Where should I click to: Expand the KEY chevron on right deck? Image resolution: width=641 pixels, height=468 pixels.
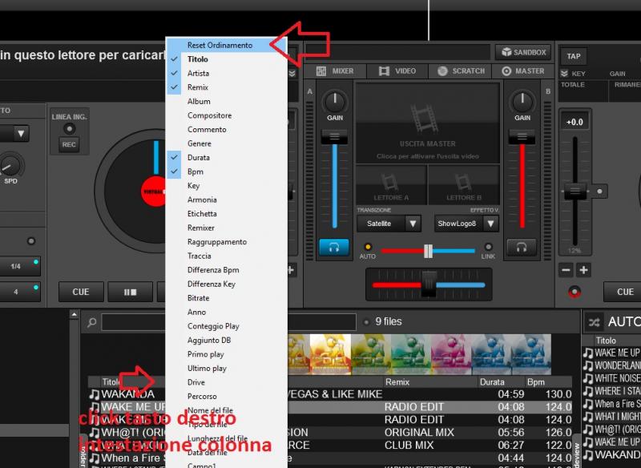pyautogui.click(x=565, y=74)
